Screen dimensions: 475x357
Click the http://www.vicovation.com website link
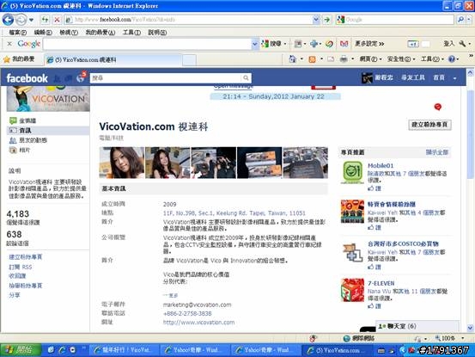click(x=198, y=322)
